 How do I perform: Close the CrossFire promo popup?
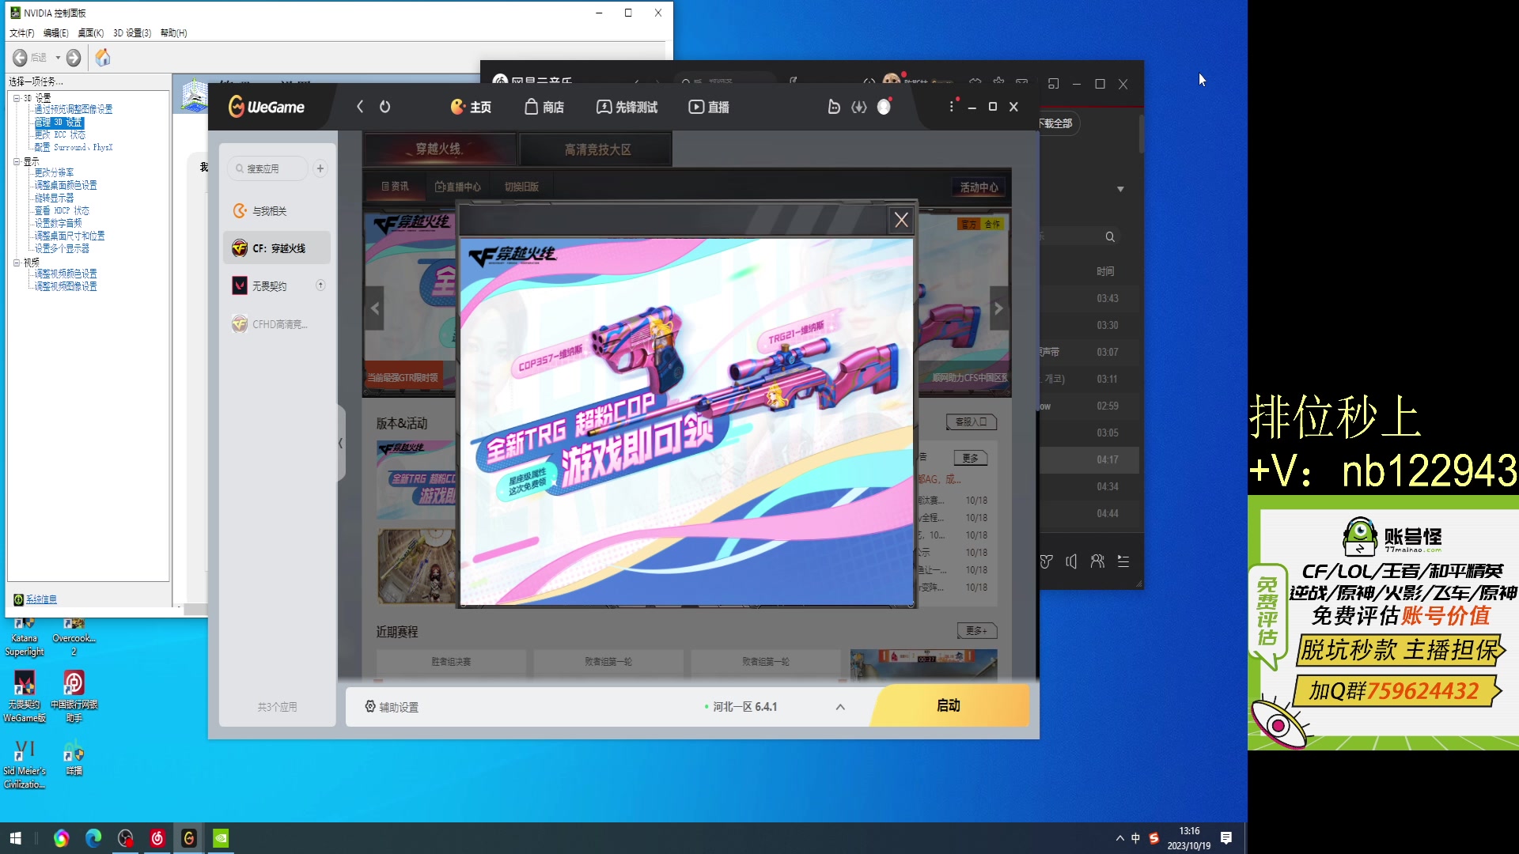pyautogui.click(x=901, y=220)
